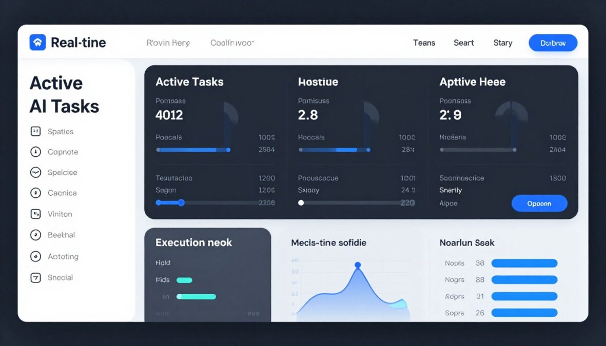Open the Coolfnivoor nav tab
The image size is (606, 346).
232,43
